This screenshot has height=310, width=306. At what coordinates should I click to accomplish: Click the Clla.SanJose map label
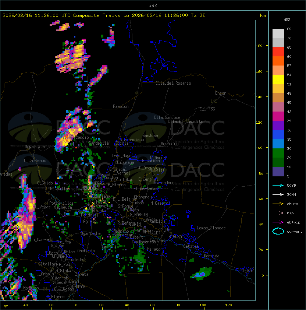(167, 117)
